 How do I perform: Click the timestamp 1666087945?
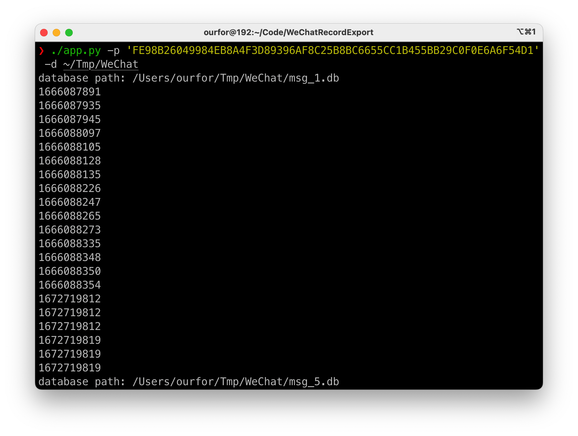tap(70, 120)
